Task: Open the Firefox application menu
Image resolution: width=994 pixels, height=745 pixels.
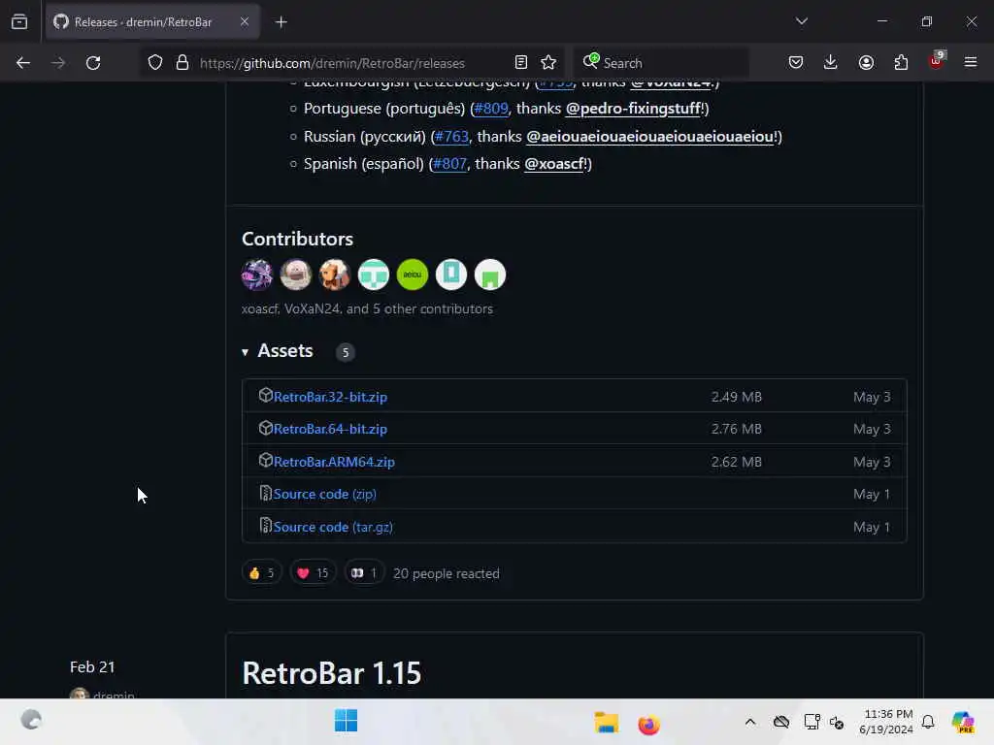Action: pyautogui.click(x=971, y=63)
